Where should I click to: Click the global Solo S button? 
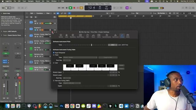[x=36, y=17]
